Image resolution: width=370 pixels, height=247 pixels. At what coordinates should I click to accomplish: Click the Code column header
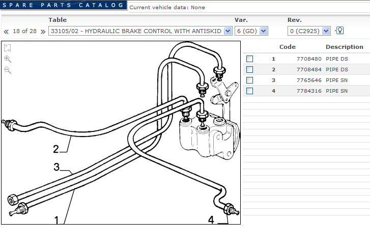pyautogui.click(x=288, y=47)
